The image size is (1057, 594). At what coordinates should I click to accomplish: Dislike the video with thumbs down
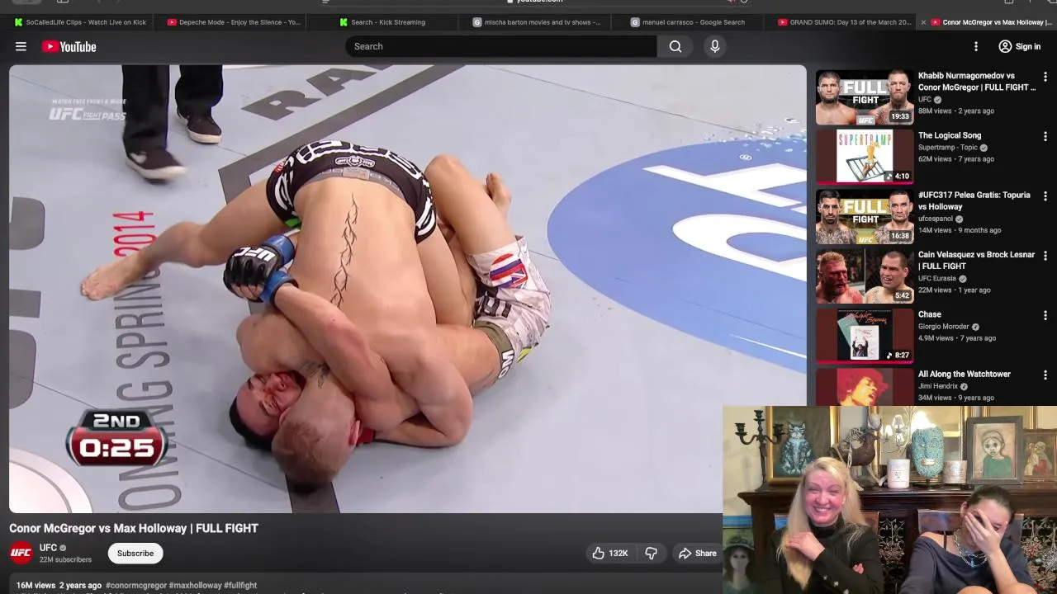651,553
